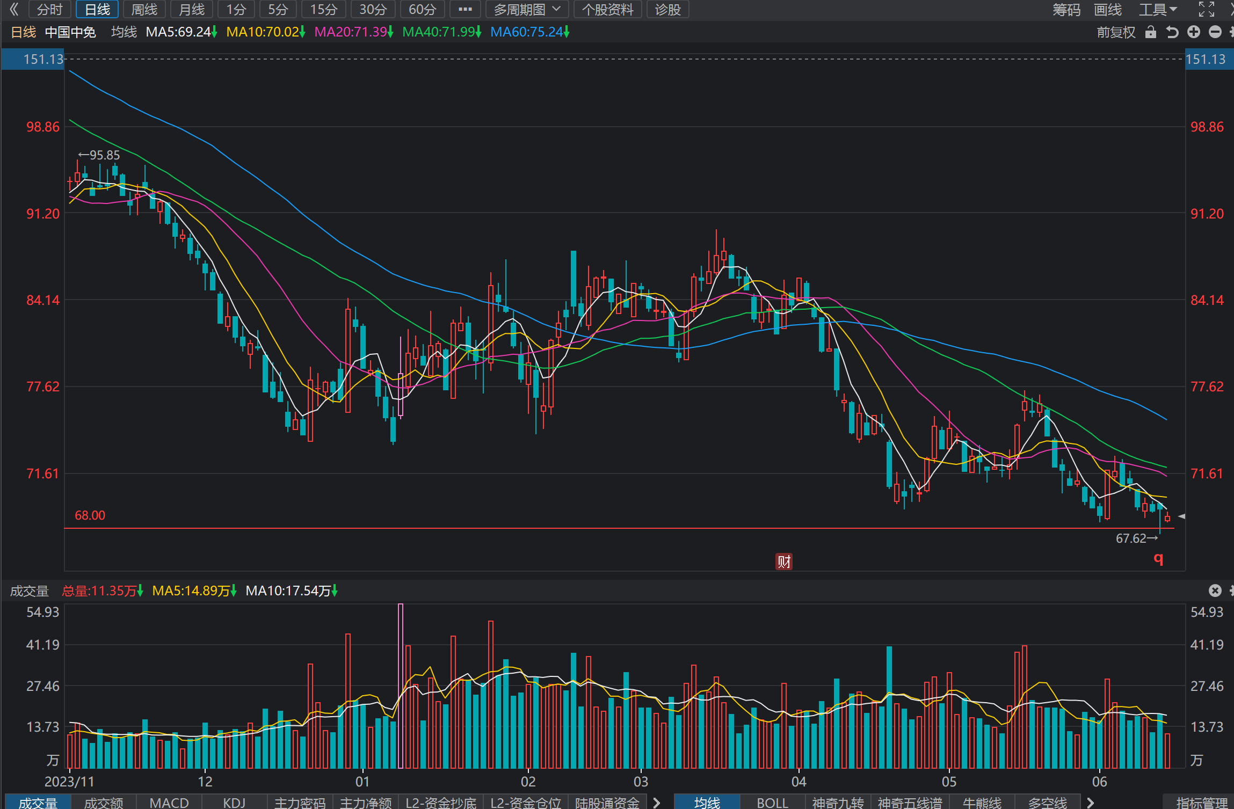The width and height of the screenshot is (1234, 809).
Task: Select the L2-资金抄底 indicator tab
Action: point(441,802)
